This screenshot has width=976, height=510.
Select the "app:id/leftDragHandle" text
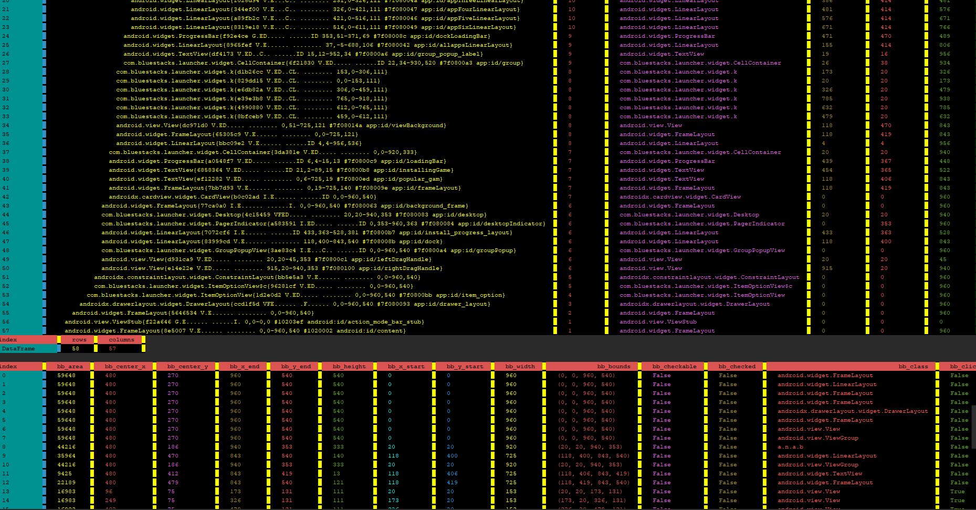click(391, 259)
